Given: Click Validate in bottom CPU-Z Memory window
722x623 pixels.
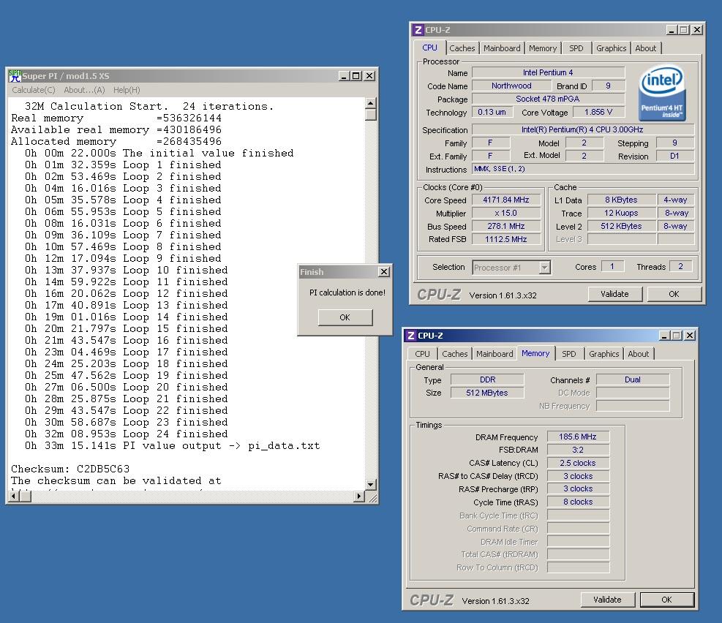Looking at the screenshot, I should tap(607, 600).
